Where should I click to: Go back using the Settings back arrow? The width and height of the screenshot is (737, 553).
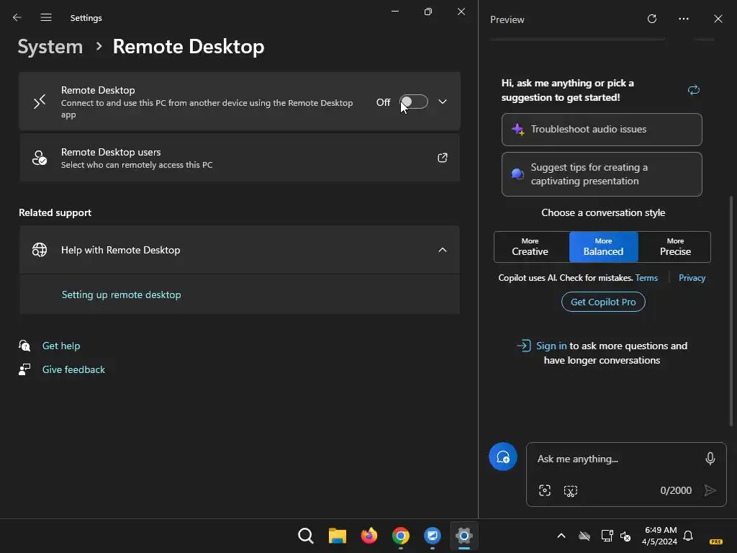click(x=17, y=17)
